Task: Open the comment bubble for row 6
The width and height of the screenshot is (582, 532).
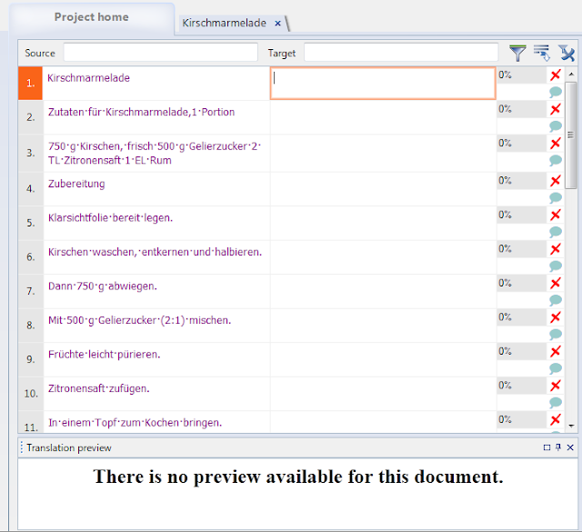Action: point(556,266)
